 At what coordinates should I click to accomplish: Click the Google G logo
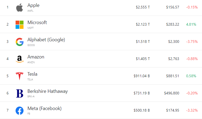tap(20, 42)
